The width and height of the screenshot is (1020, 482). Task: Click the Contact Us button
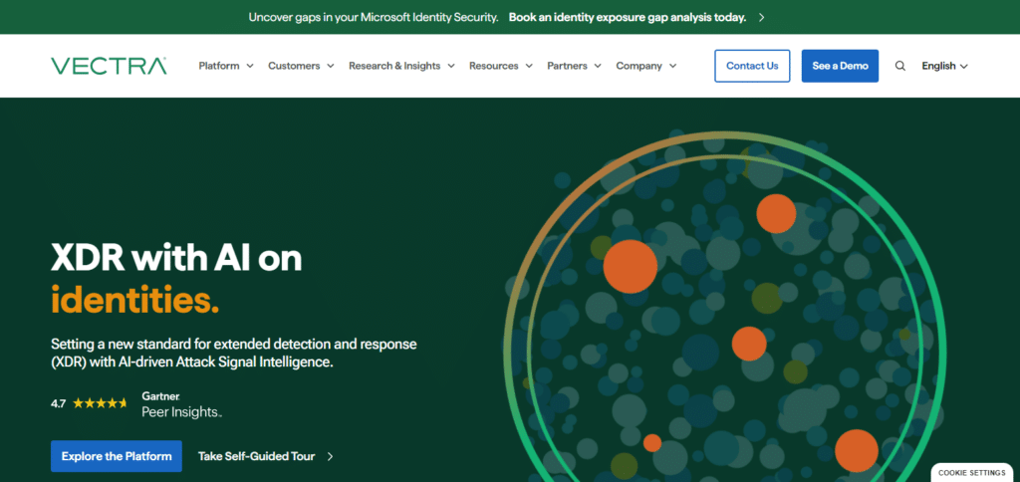coord(752,66)
